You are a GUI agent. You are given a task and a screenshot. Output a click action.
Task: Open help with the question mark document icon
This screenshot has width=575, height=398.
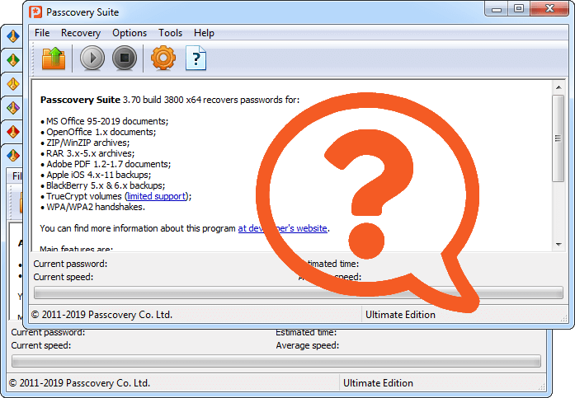(196, 58)
